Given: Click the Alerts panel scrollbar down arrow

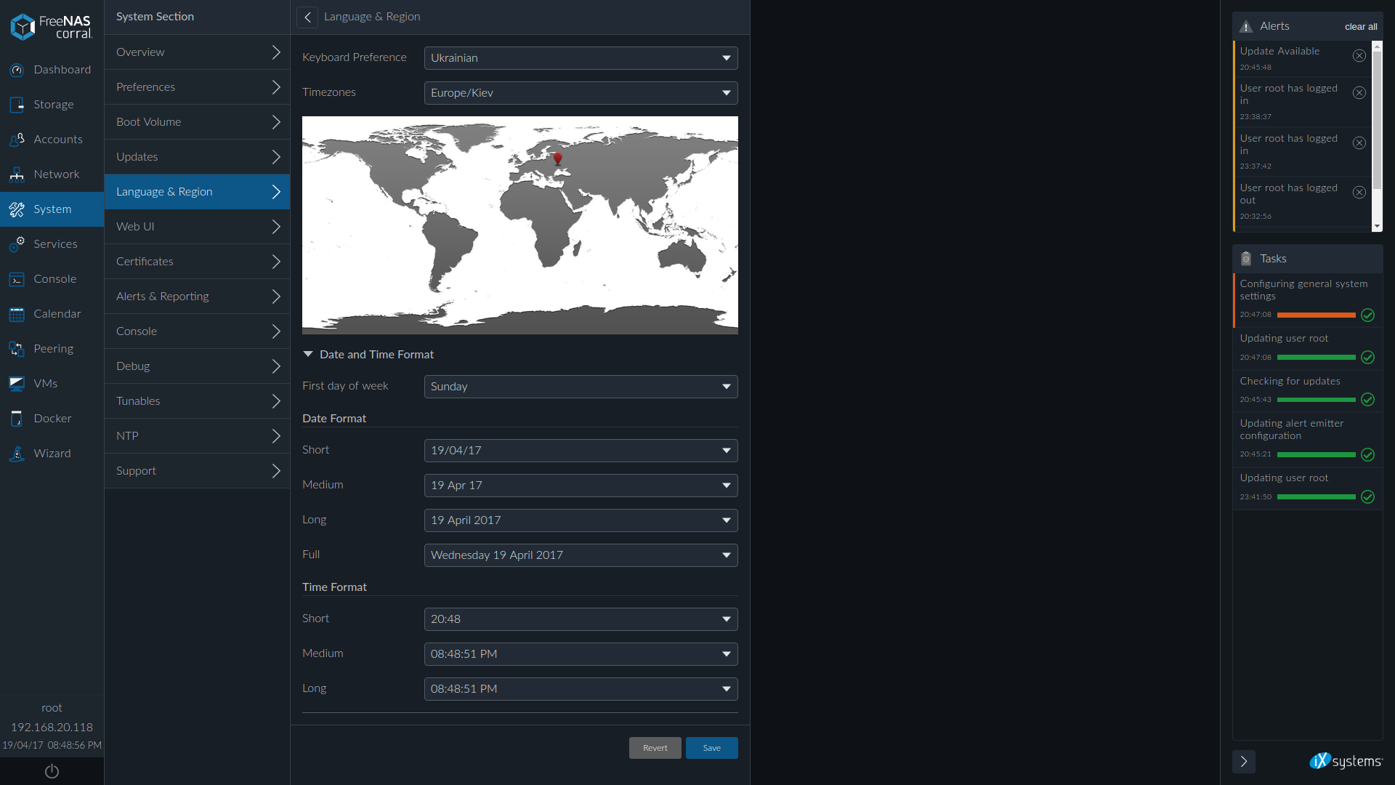Looking at the screenshot, I should point(1377,227).
